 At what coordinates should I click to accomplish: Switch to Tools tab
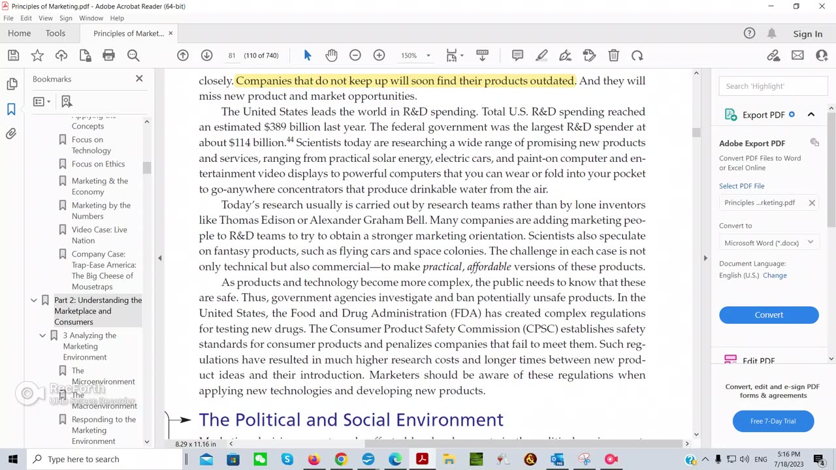(x=56, y=33)
